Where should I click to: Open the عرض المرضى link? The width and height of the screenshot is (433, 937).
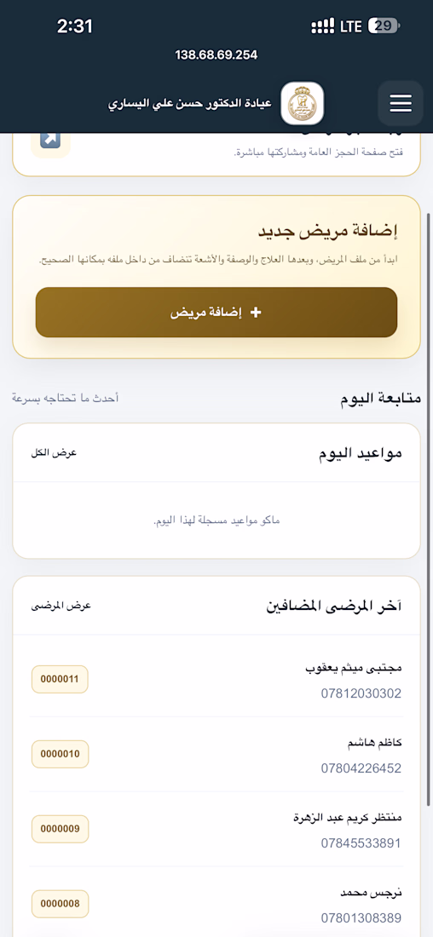61,606
